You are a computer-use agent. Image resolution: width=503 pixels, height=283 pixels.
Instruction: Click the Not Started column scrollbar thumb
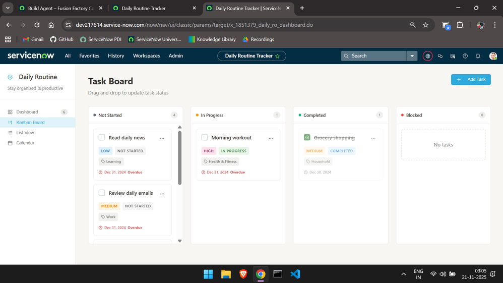click(179, 157)
